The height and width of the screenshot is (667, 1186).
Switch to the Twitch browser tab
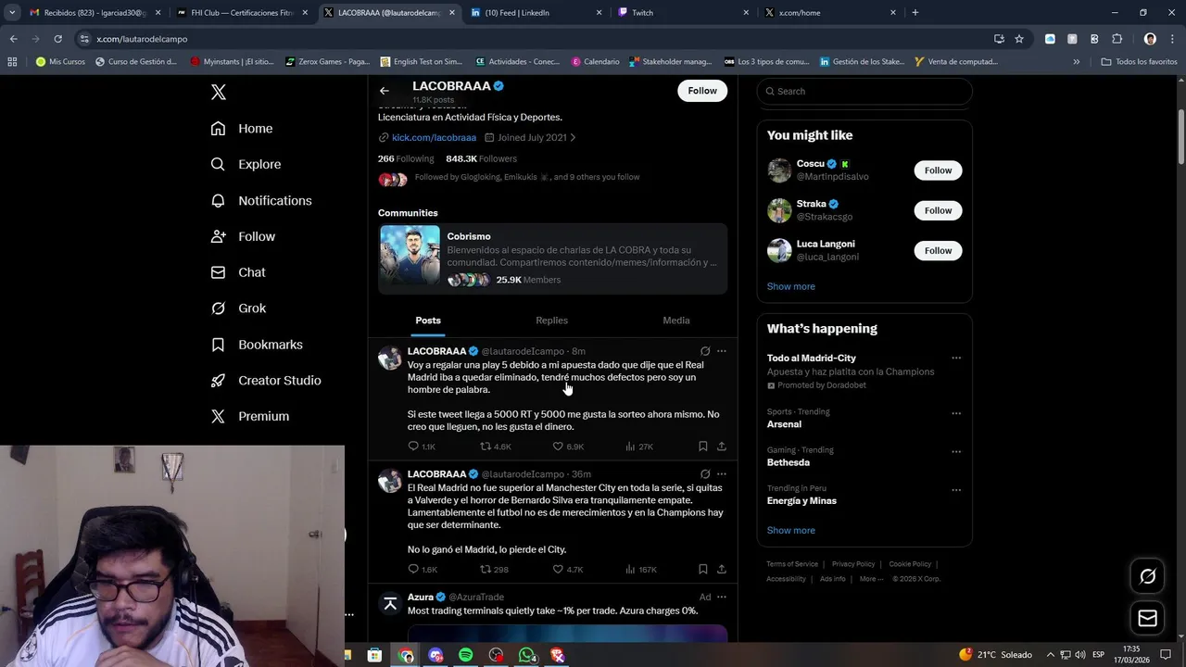point(683,13)
